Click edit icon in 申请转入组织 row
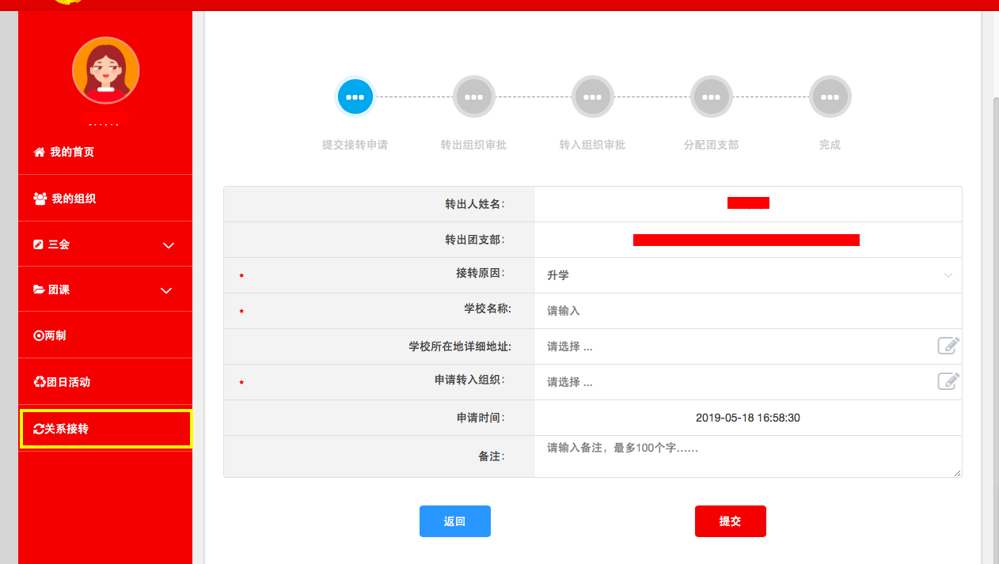This screenshot has width=999, height=564. click(x=948, y=381)
